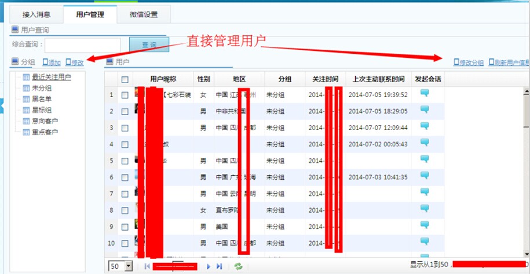Open the 微信设置 tab
Image resolution: width=530 pixels, height=274 pixels.
pyautogui.click(x=143, y=14)
